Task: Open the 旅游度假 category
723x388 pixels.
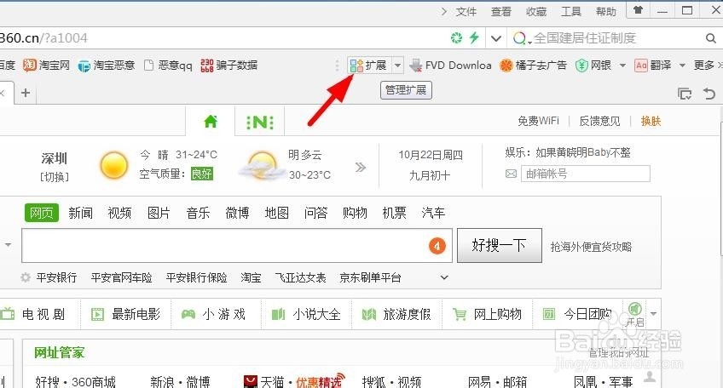Action: click(x=396, y=314)
